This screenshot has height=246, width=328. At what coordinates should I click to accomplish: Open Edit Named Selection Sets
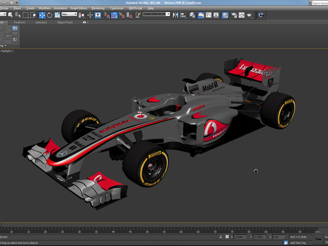pos(138,15)
